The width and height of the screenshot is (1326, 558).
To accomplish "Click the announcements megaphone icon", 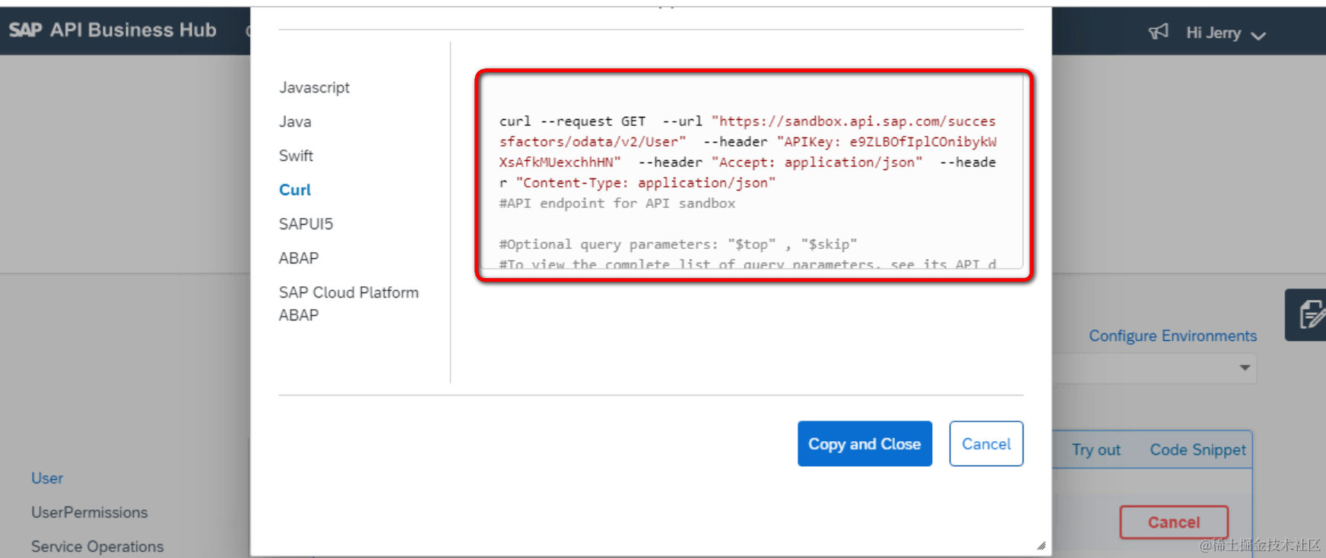I will coord(1158,32).
